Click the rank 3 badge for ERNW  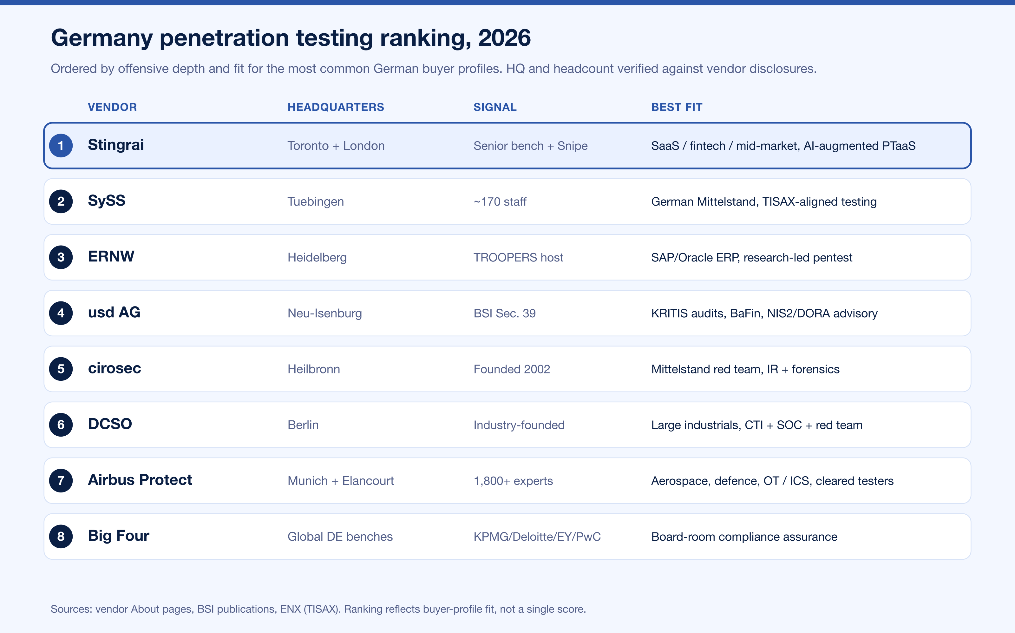61,257
